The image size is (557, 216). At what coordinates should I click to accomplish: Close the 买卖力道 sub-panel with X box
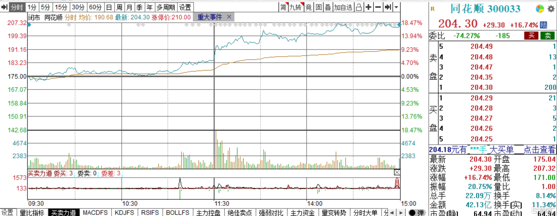click(397, 172)
